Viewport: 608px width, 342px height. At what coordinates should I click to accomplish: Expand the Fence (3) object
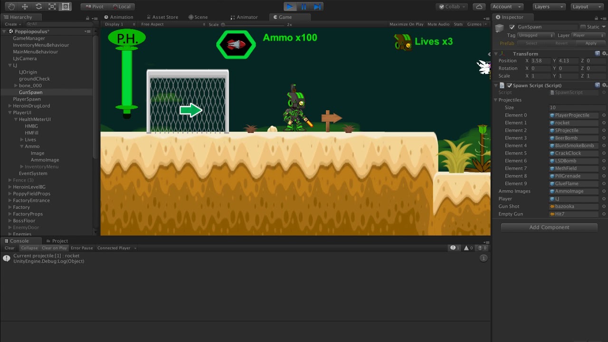pos(10,180)
